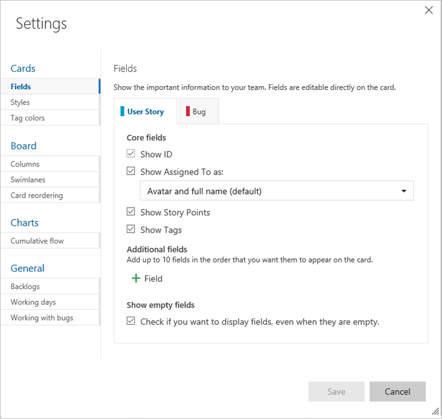Uncheck display fields when empty checkbox
The width and height of the screenshot is (442, 419).
point(130,320)
